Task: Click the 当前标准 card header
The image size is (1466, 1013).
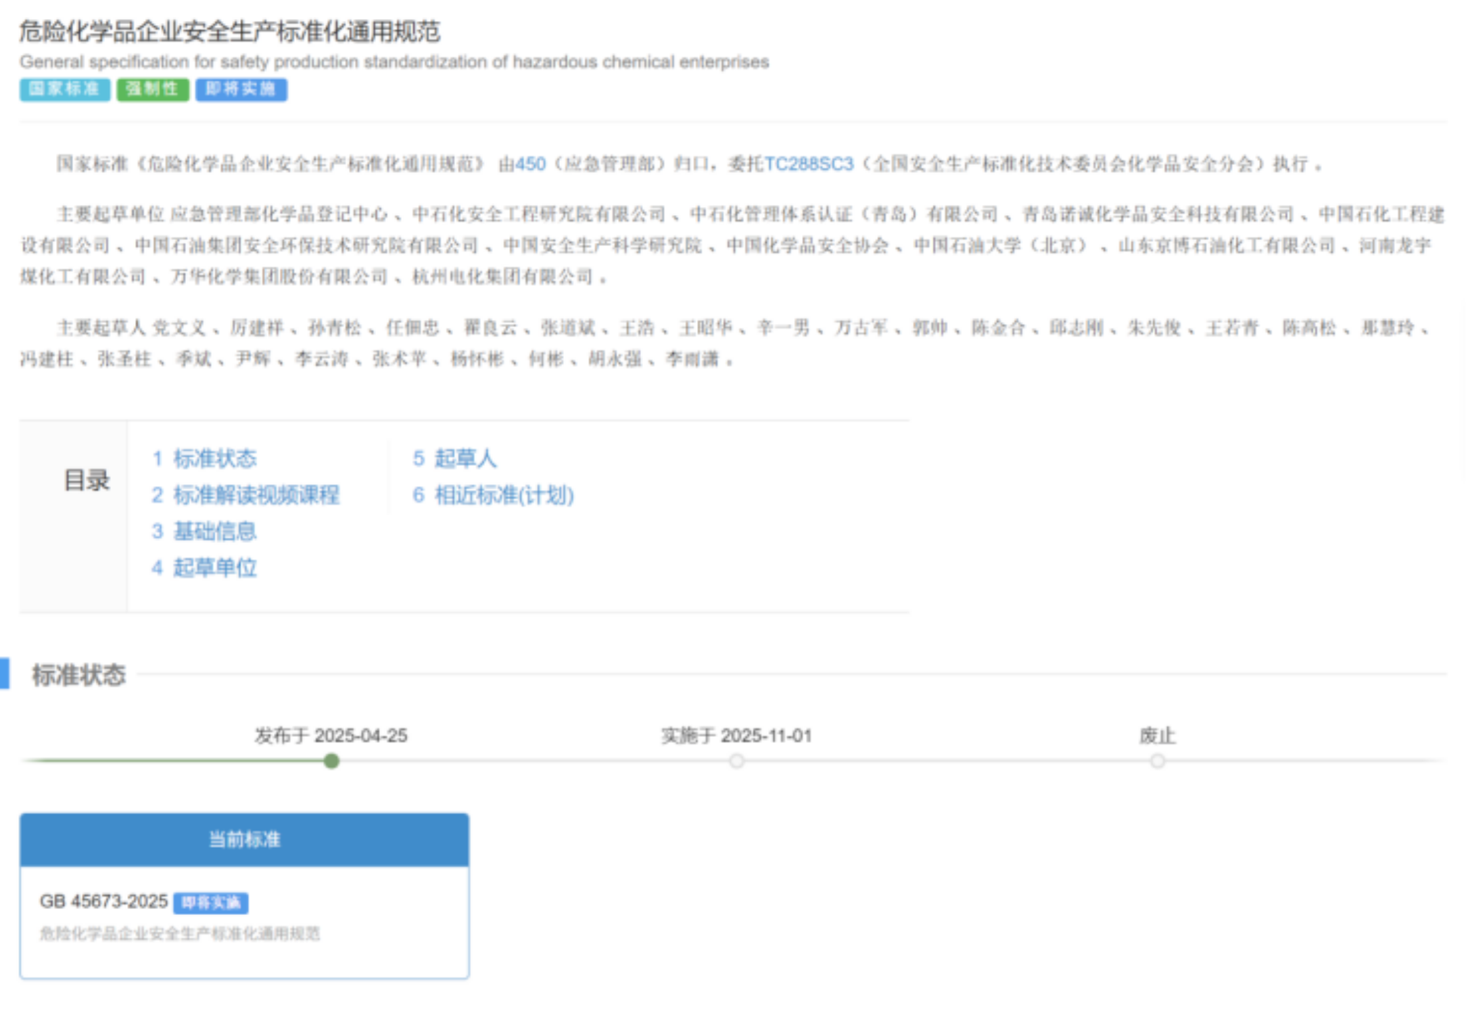Action: 244,839
